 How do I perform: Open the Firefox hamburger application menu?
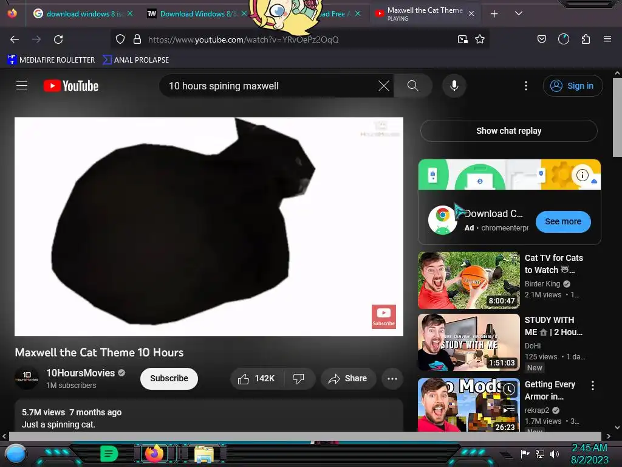(607, 39)
